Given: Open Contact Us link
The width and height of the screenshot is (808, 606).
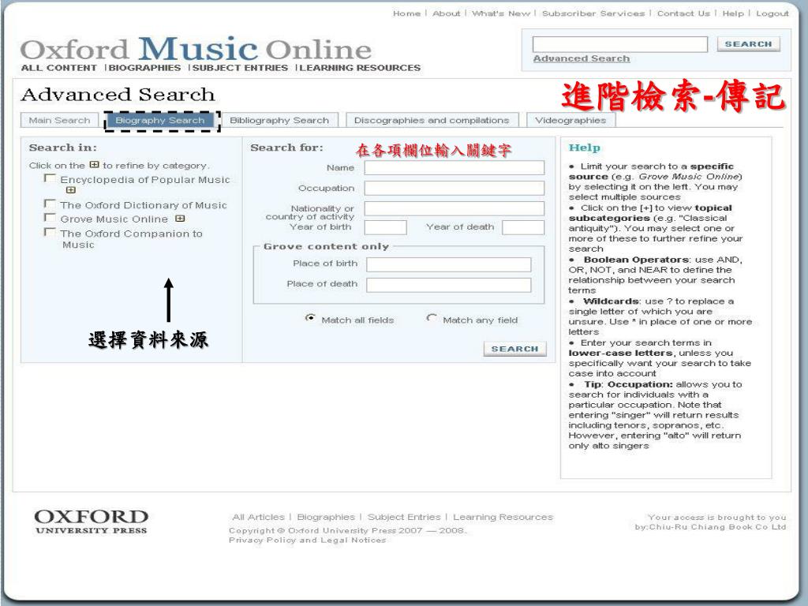Looking at the screenshot, I should [x=683, y=13].
